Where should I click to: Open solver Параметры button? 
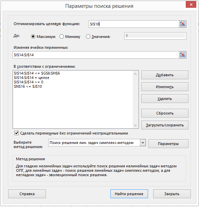point(168,144)
